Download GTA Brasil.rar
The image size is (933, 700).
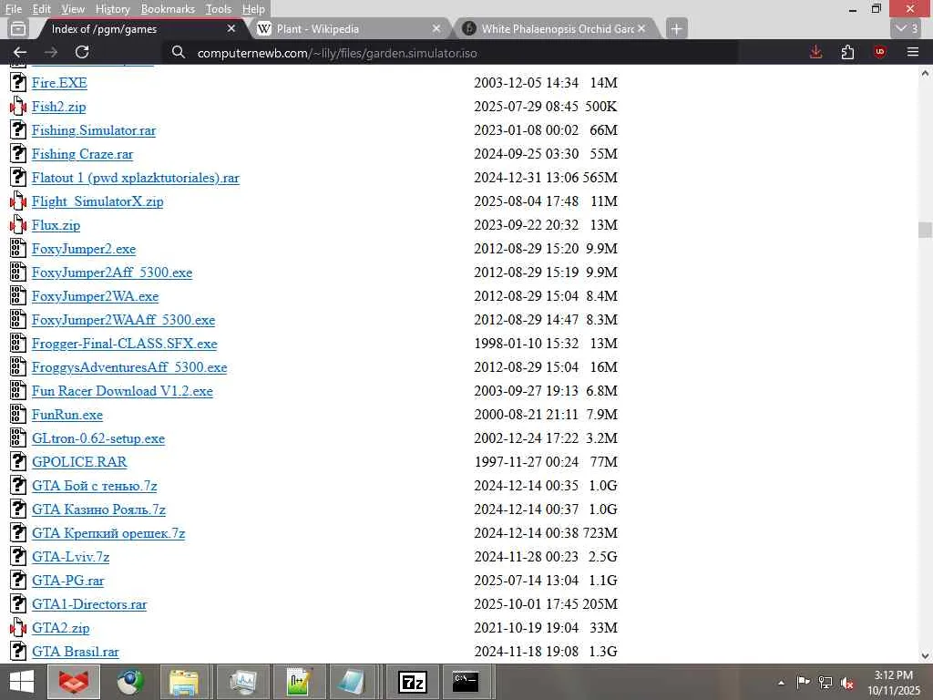click(x=76, y=652)
